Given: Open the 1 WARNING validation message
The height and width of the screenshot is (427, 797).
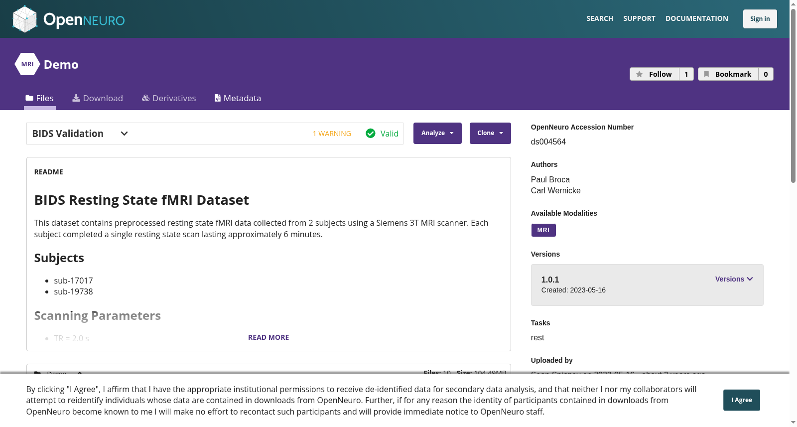Looking at the screenshot, I should tap(332, 134).
